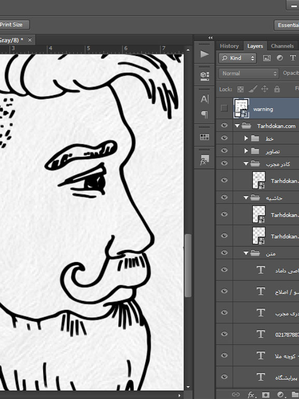Open the Kind filter dropdown
Viewport: 299px width, 399px height.
coord(237,58)
